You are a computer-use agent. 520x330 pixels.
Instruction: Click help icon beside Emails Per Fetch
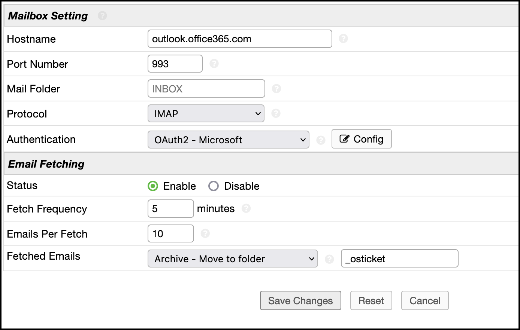point(205,233)
